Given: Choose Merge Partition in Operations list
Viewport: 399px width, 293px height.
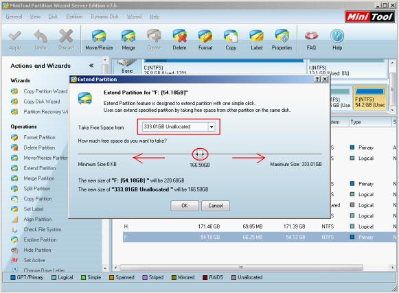Looking at the screenshot, I should (x=33, y=178).
